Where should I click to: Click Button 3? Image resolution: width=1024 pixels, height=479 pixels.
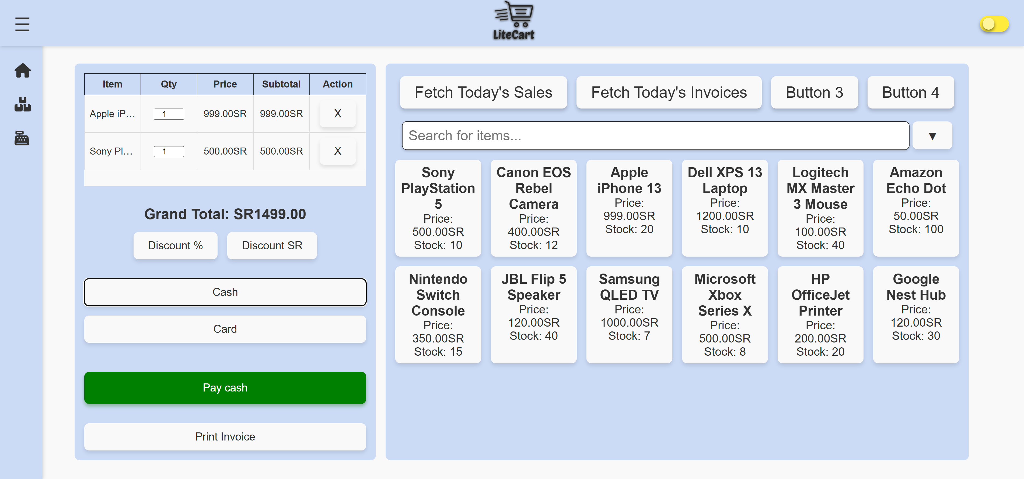pyautogui.click(x=814, y=92)
